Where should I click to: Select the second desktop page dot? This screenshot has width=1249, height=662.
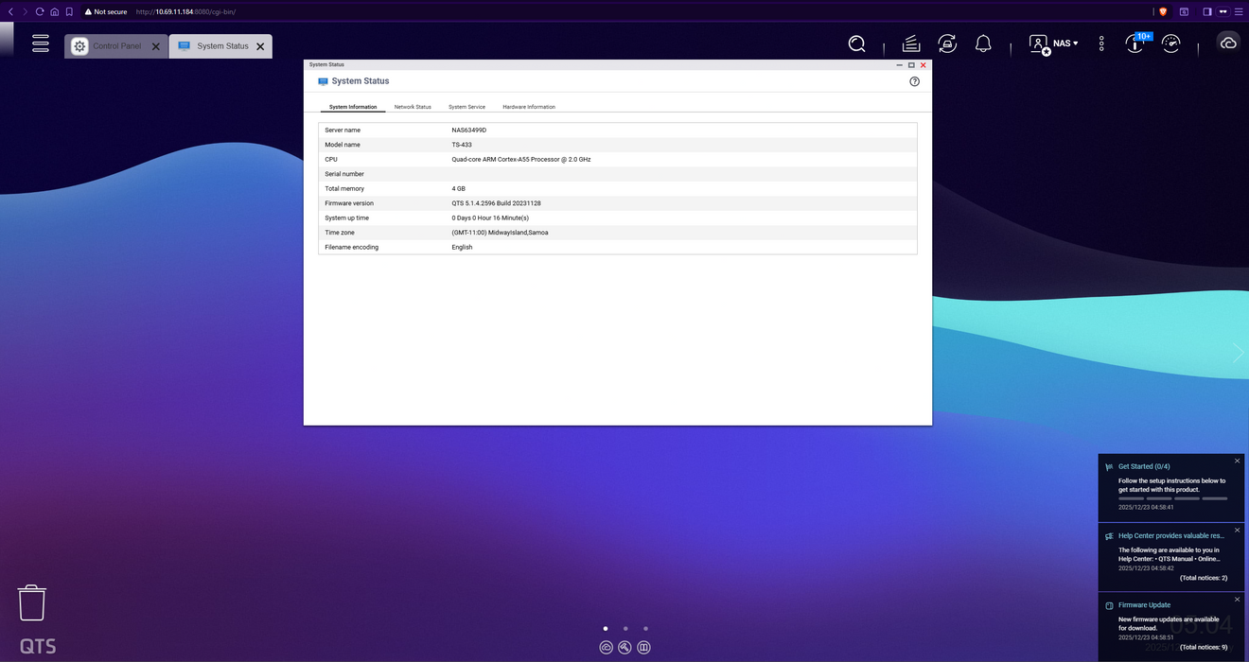point(625,628)
